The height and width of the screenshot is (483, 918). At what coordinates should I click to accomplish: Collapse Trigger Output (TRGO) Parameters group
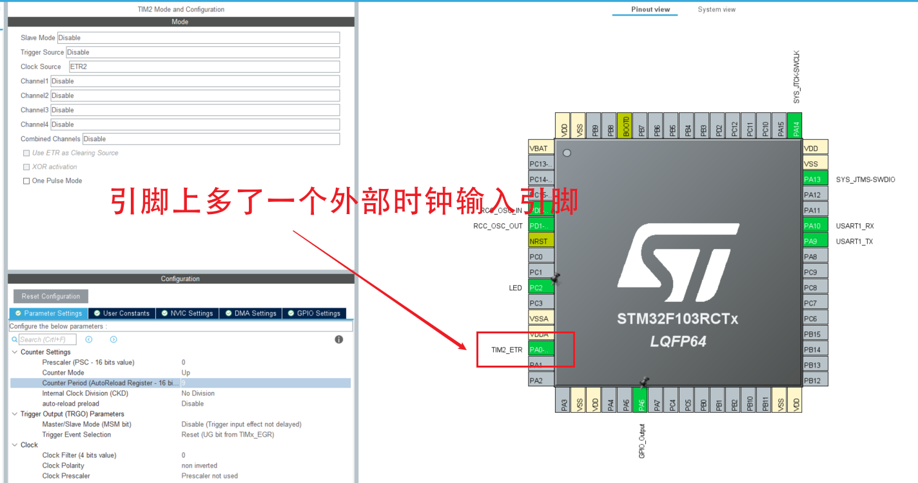coord(15,414)
